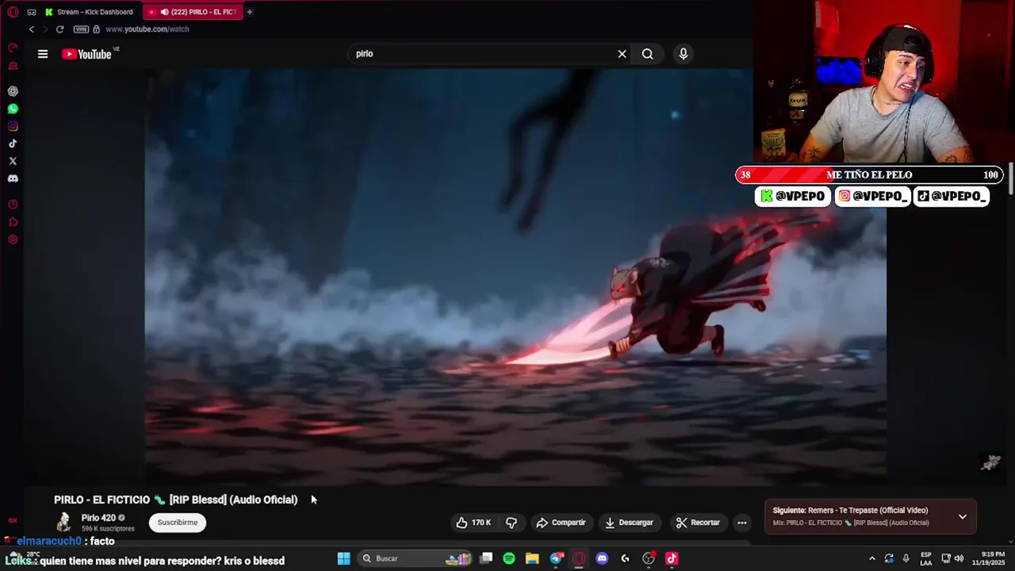Click the Recortar clip button
Viewport: 1015px width, 571px height.
(x=698, y=523)
